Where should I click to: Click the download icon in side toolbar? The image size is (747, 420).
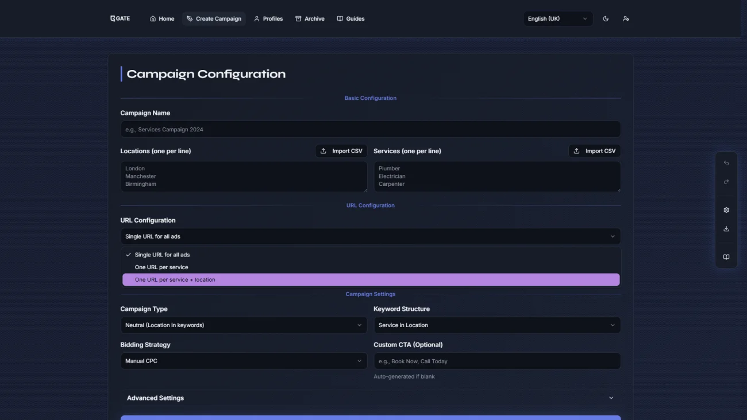click(x=726, y=229)
